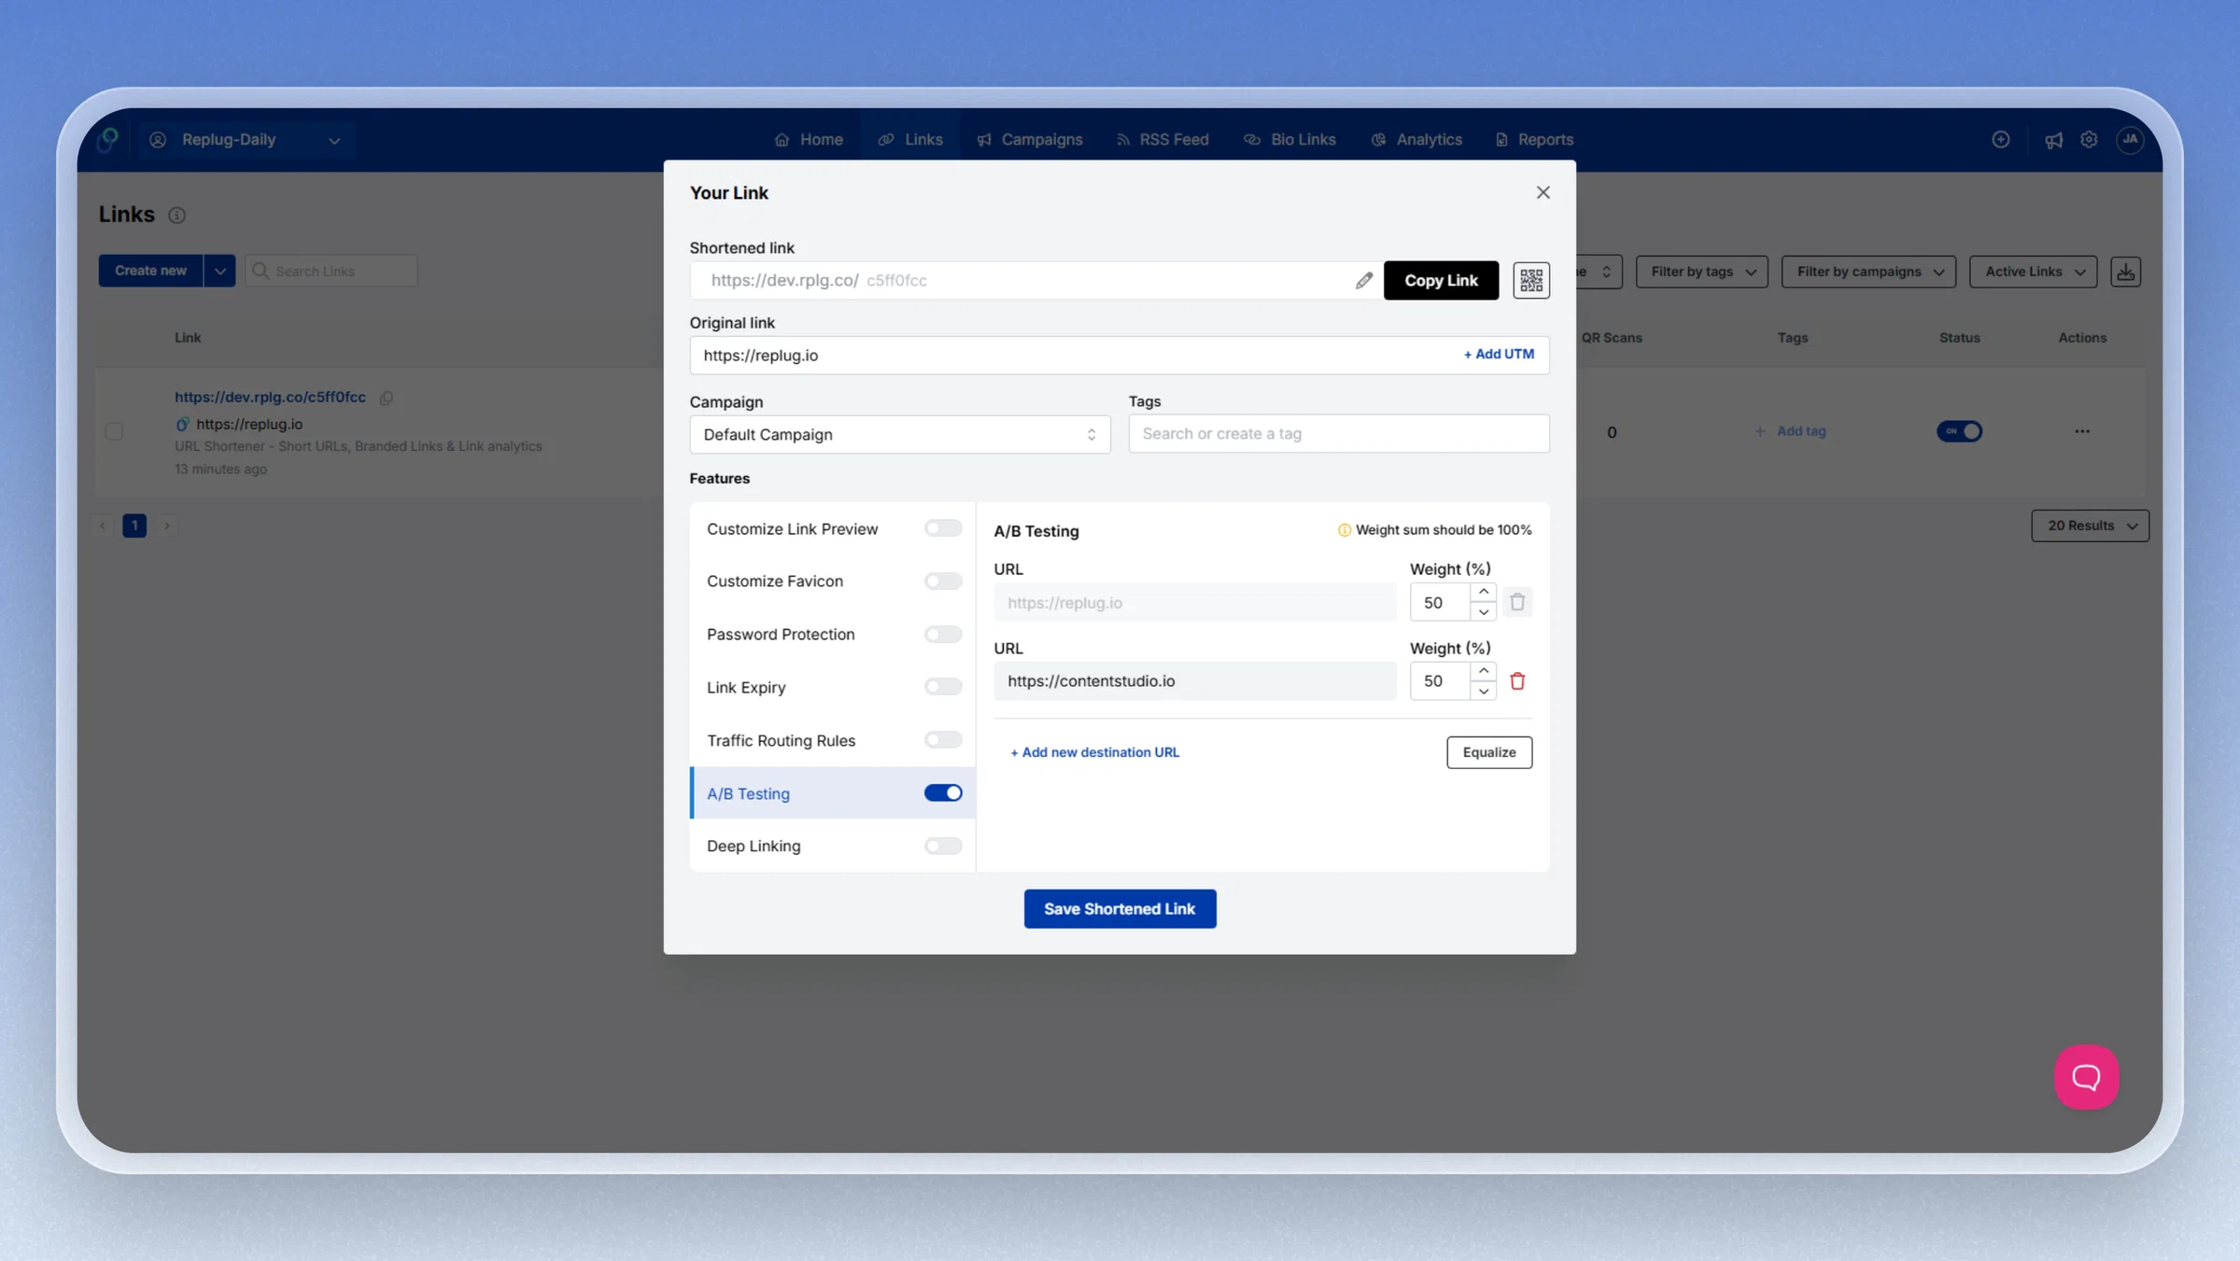This screenshot has height=1261, width=2240.
Task: Go to the Analytics tab in the navigation
Action: pyautogui.click(x=1416, y=139)
